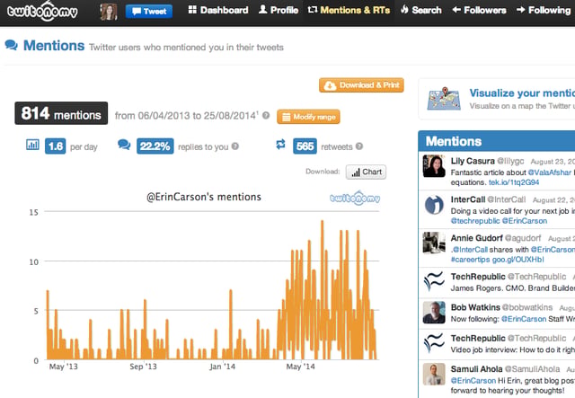Click the speech bubbles icon beside 22.2%

pos(124,145)
